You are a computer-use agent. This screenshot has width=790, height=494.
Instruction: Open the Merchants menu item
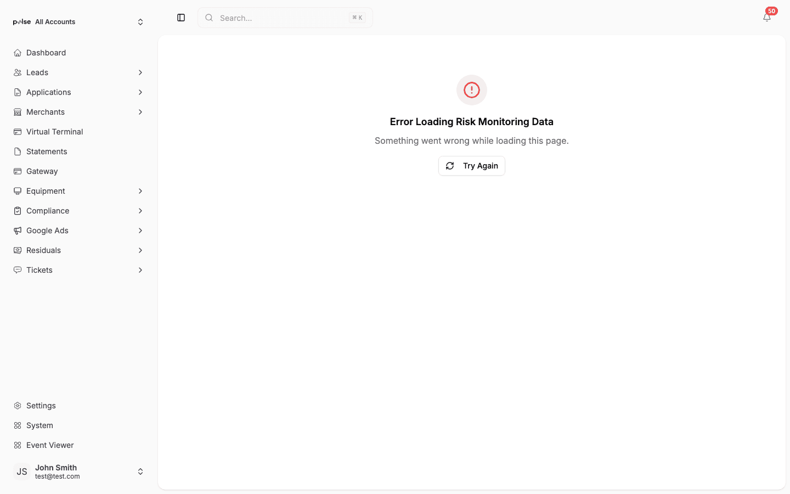pyautogui.click(x=46, y=111)
